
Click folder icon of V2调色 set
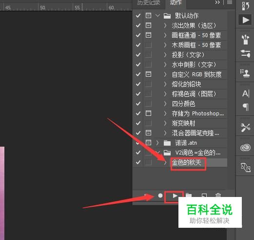[x=167, y=153]
